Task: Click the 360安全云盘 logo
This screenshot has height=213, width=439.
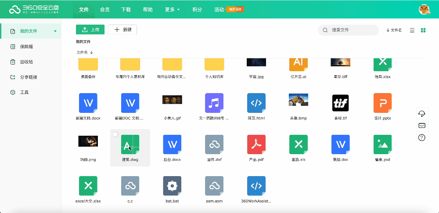Action: click(x=34, y=9)
